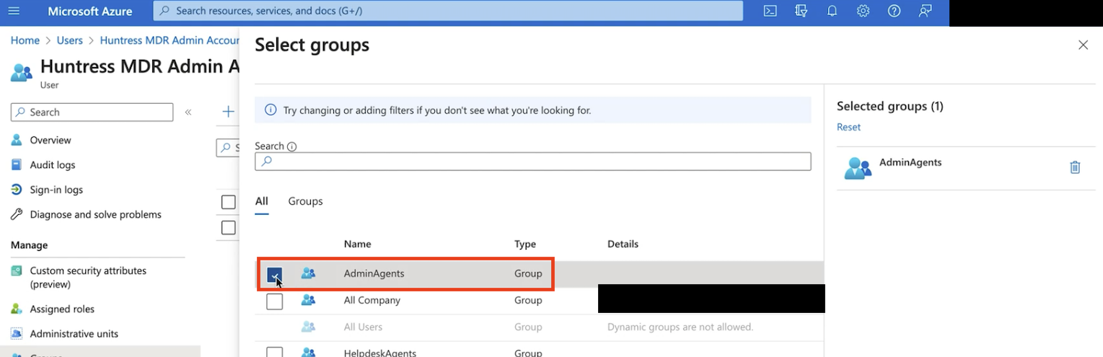Focus the sidebar Search box
This screenshot has height=357, width=1103.
[x=92, y=112]
